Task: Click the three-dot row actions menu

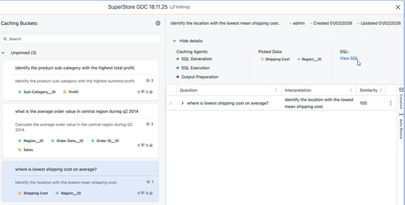Action: coord(390,103)
